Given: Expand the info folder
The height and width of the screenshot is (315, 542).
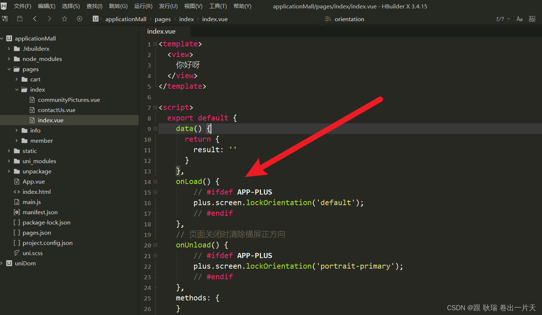Looking at the screenshot, I should coord(17,130).
